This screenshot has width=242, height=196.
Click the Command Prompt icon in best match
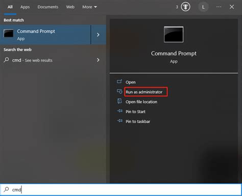click(x=9, y=33)
